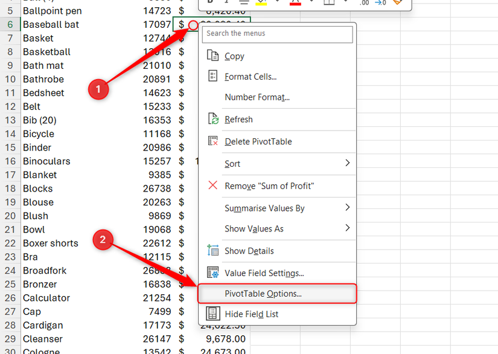
Task: Apply italic formatting from the mini toolbar
Action: click(226, 4)
